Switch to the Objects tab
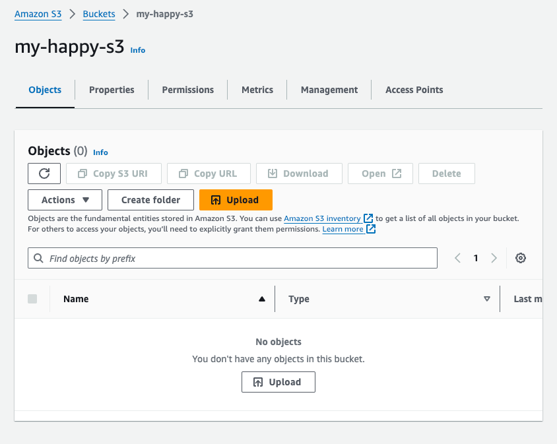Screen dimensions: 557x444 tap(45, 90)
